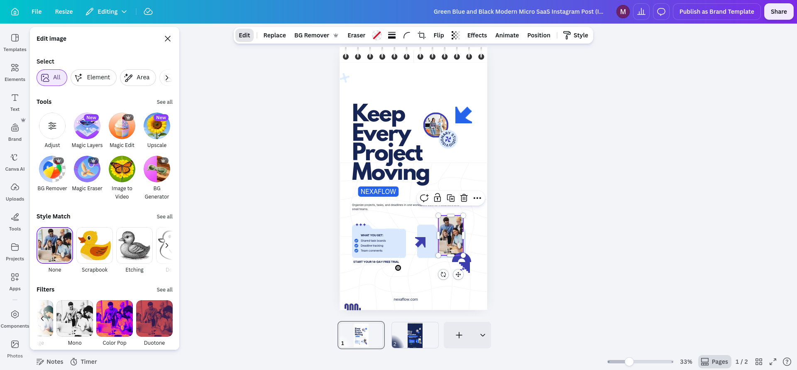The image size is (797, 370).
Task: Duplicate the selected image
Action: (451, 198)
